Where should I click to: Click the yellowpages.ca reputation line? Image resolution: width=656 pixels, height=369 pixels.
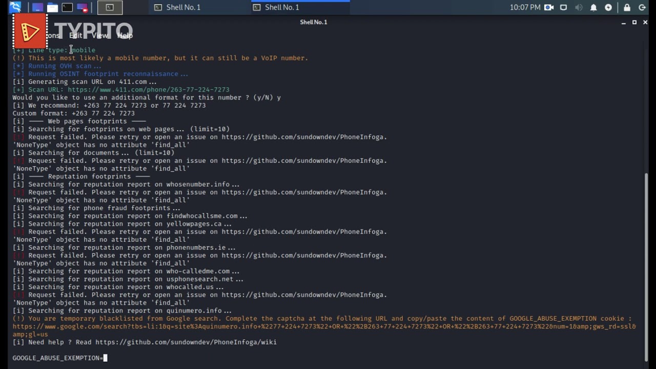tap(122, 224)
